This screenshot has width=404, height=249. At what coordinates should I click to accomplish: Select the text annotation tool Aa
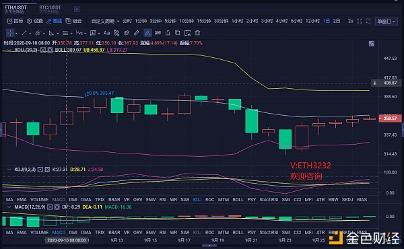[x=106, y=33]
